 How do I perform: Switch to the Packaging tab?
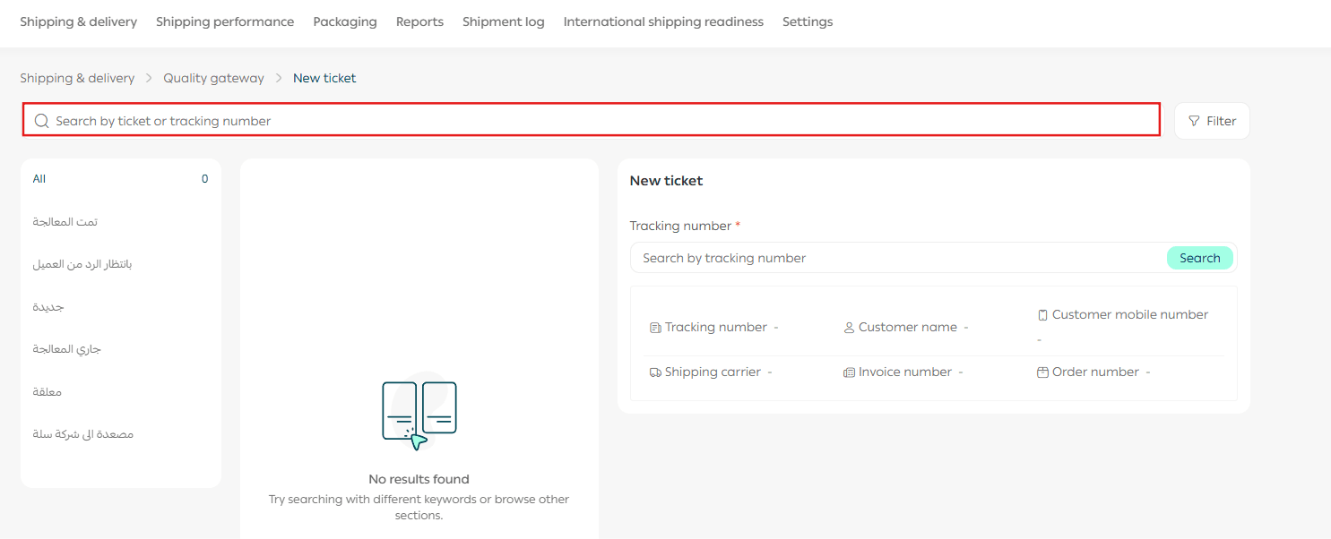(345, 21)
